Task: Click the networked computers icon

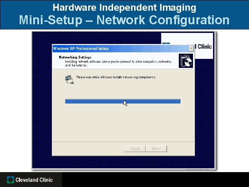Action: click(x=70, y=79)
